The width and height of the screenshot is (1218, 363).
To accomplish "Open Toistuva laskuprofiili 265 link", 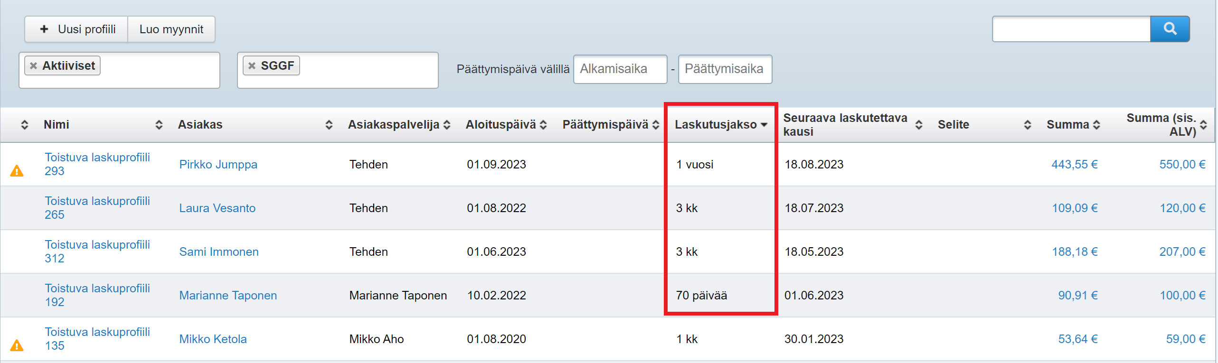I will click(x=97, y=208).
